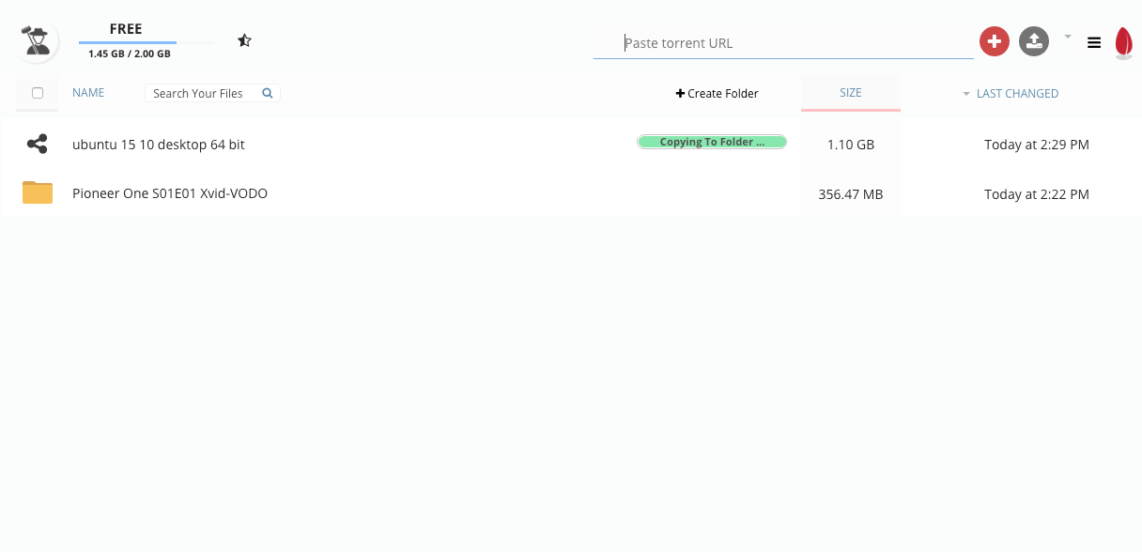Click the FREE plan label

tap(126, 29)
